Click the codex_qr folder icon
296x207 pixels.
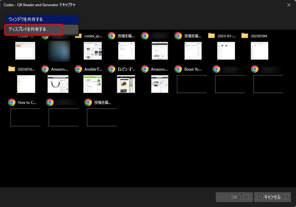(x=78, y=36)
